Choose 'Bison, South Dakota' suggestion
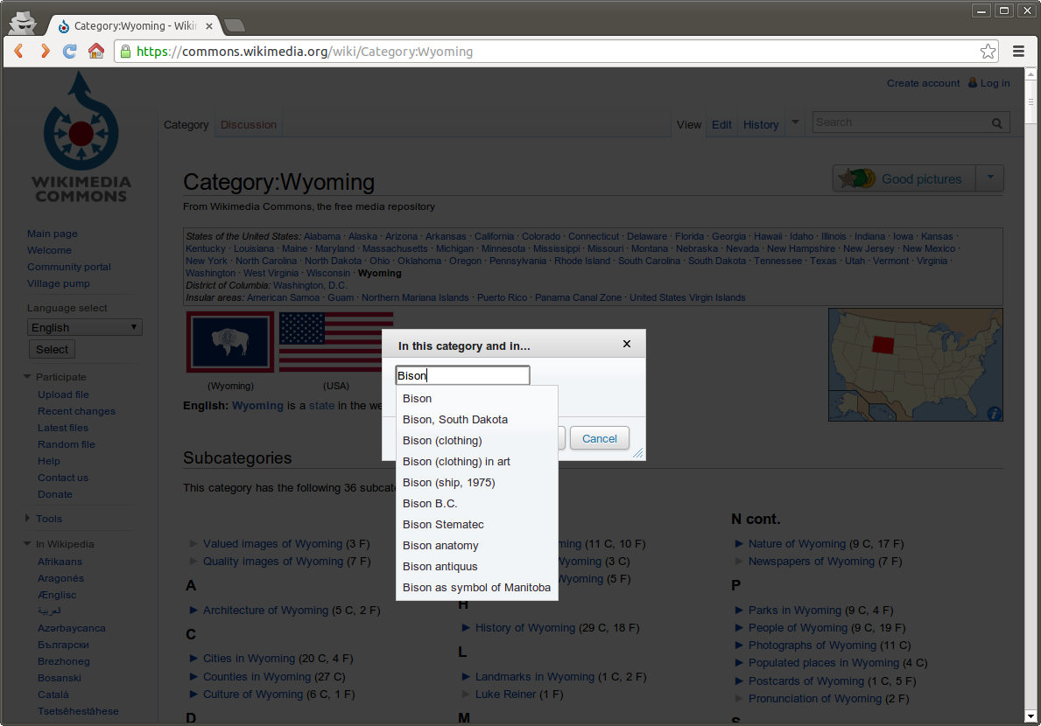1041x726 pixels. (476, 420)
